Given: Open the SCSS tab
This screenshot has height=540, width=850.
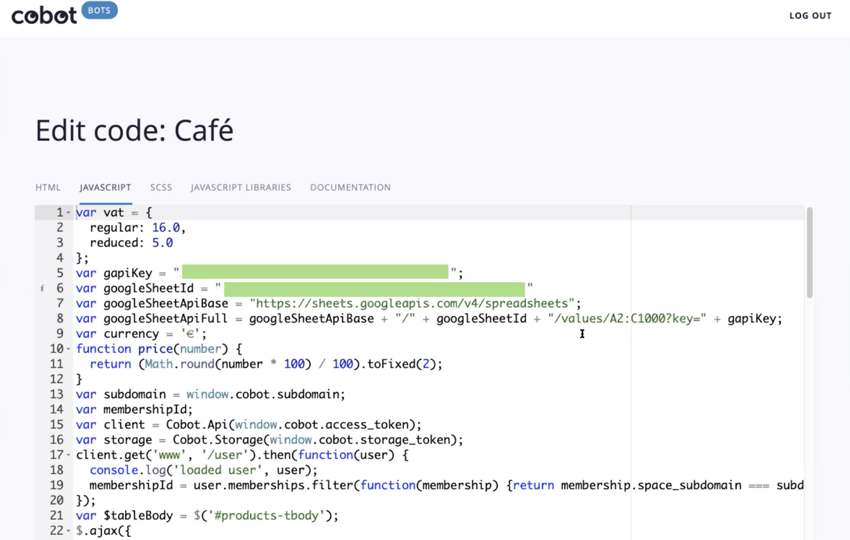Looking at the screenshot, I should (161, 187).
